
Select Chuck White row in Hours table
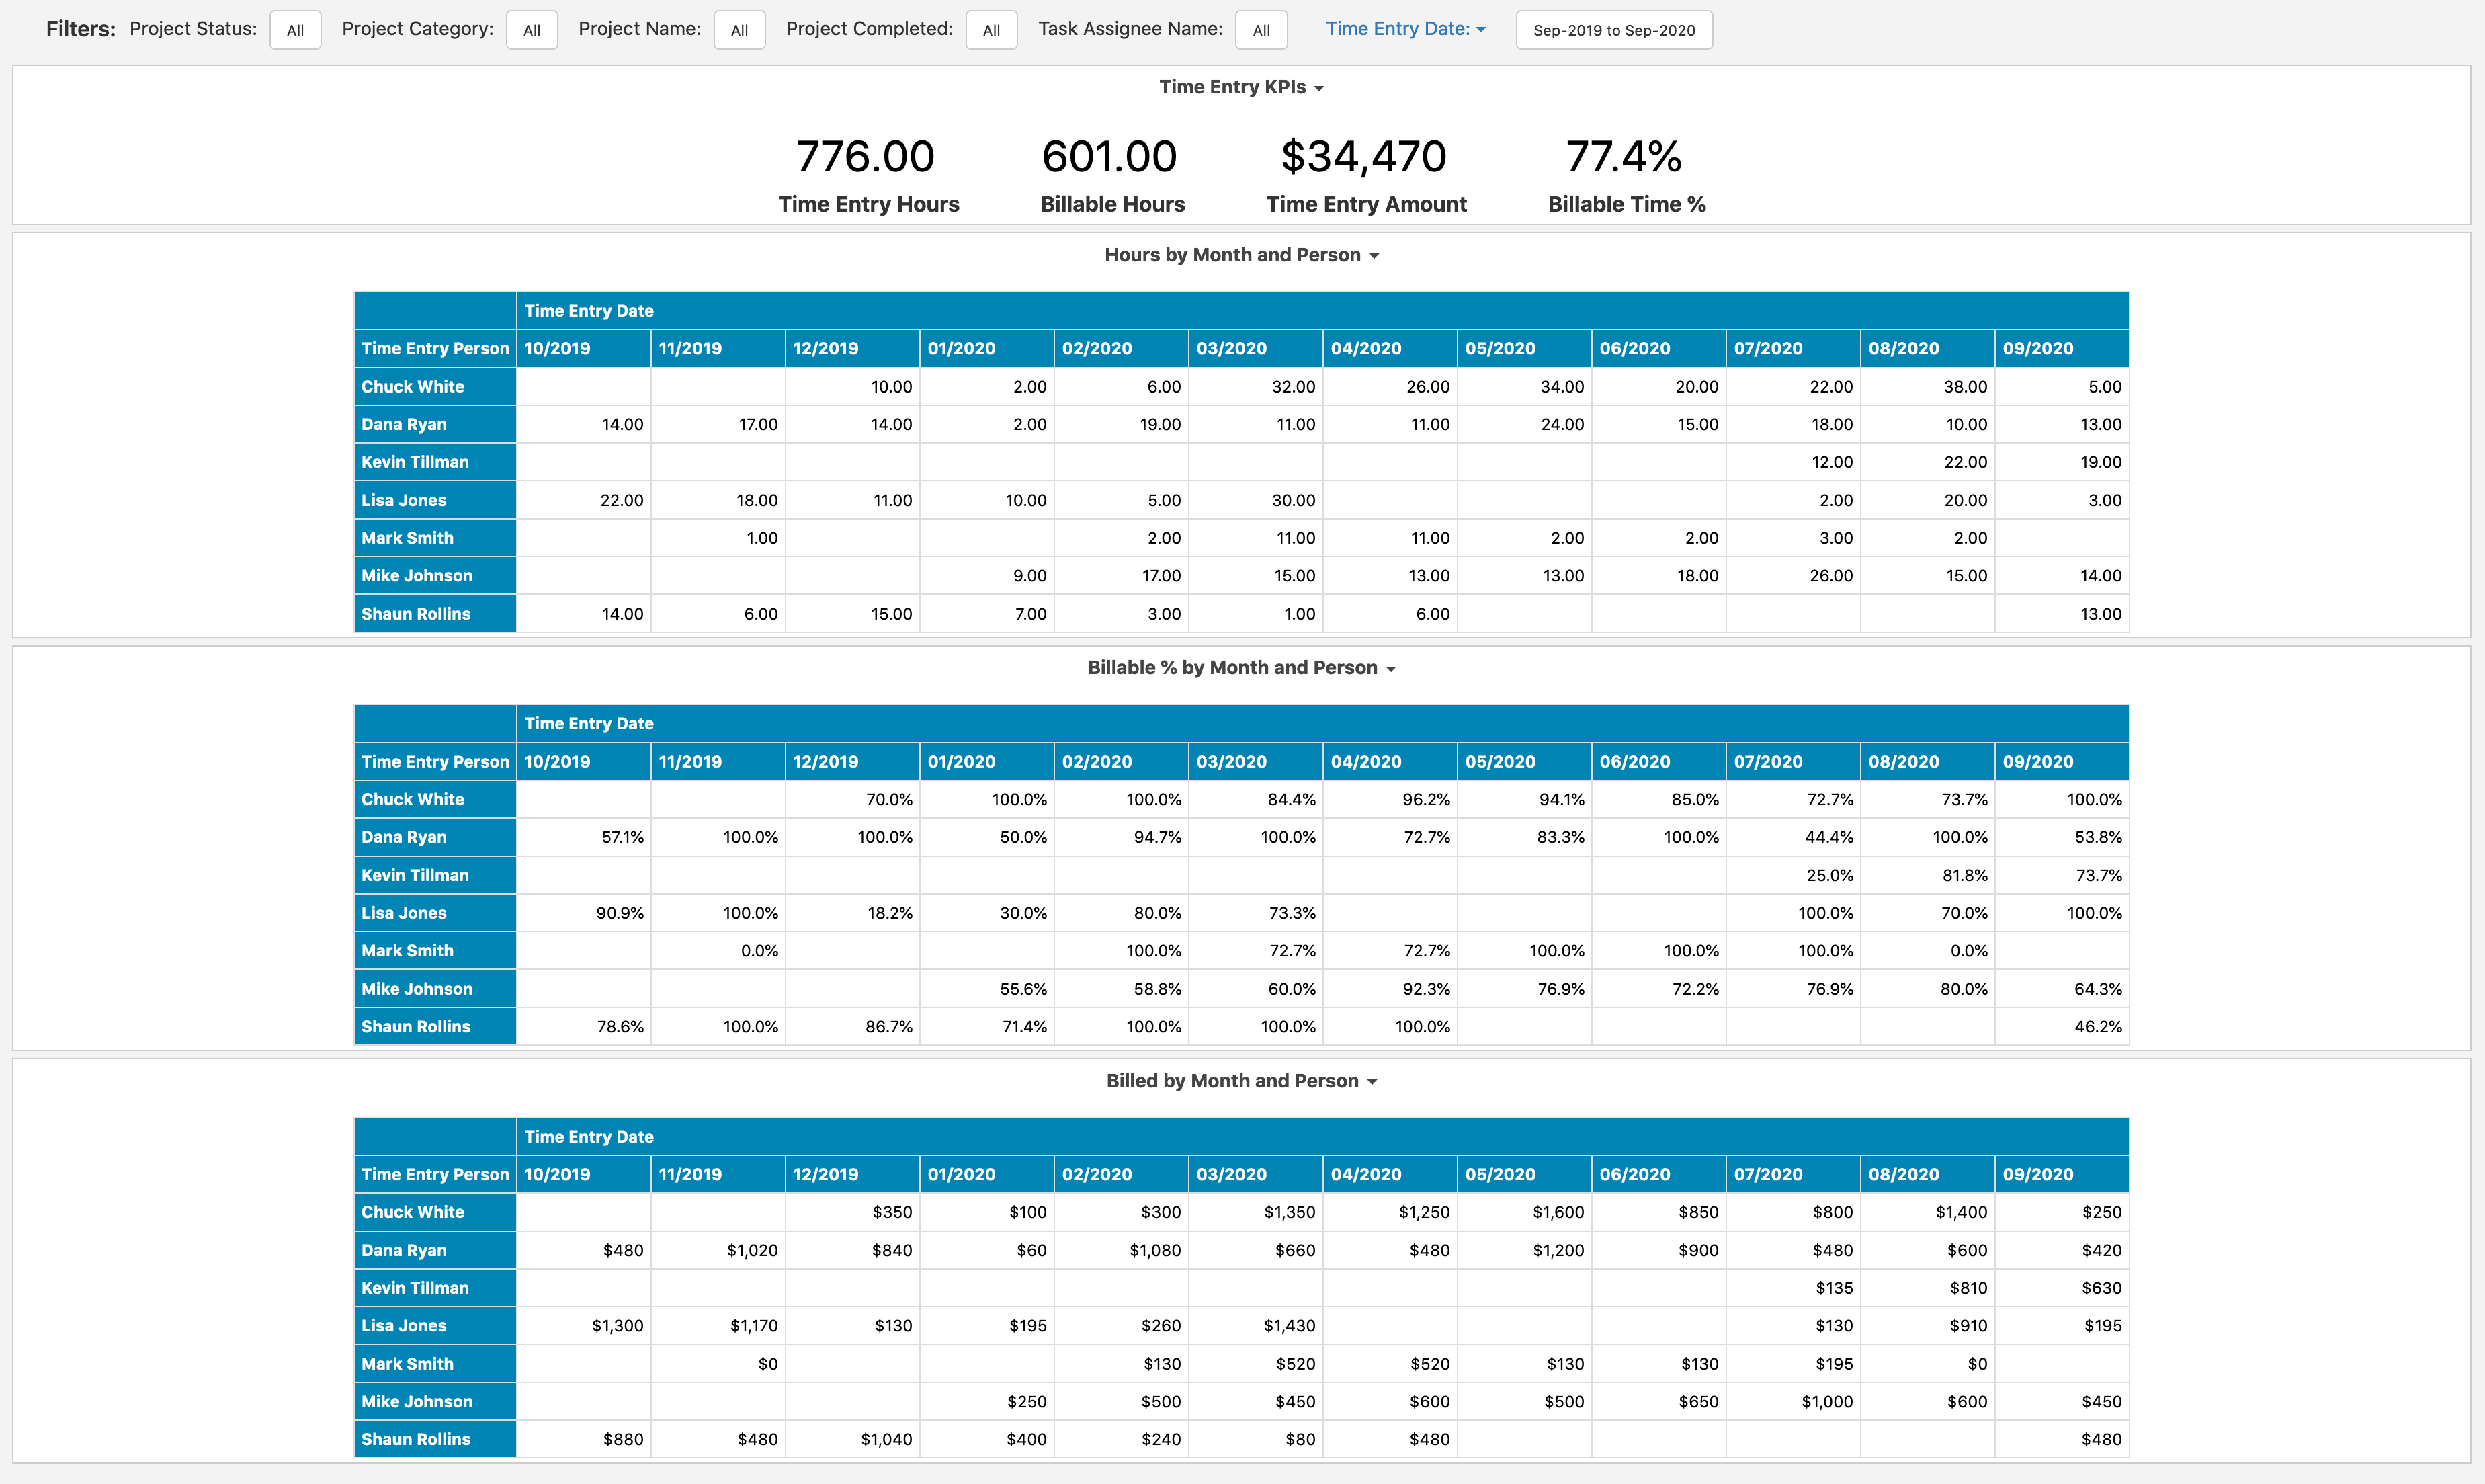(413, 387)
